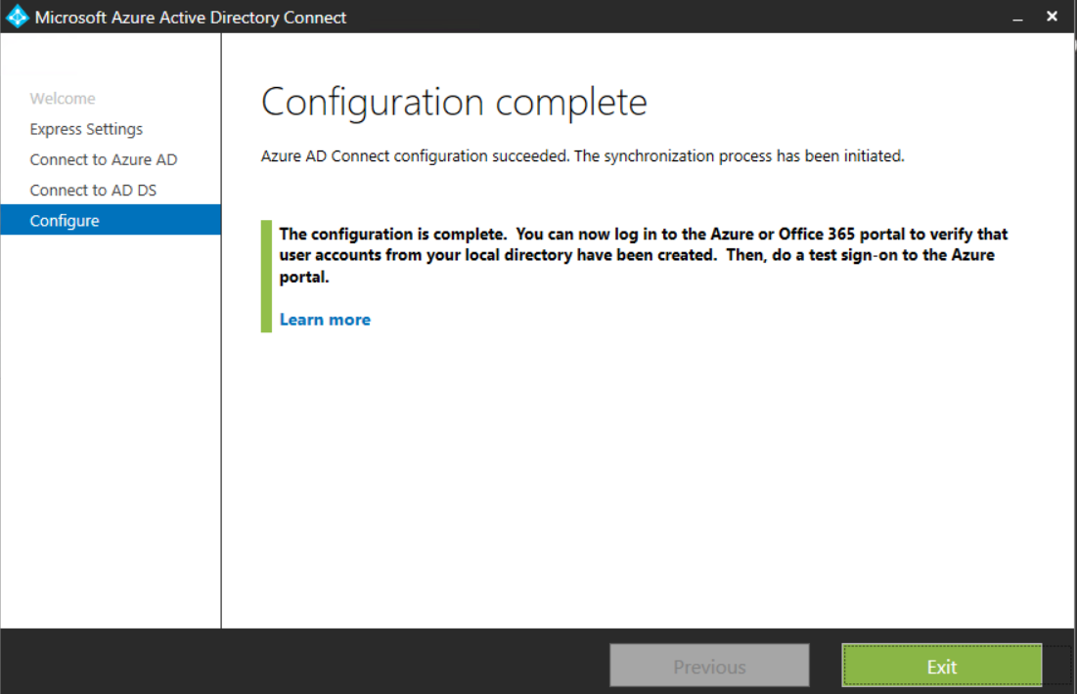This screenshot has height=694, width=1077.
Task: Select the Connect to AD DS step
Action: coord(95,190)
